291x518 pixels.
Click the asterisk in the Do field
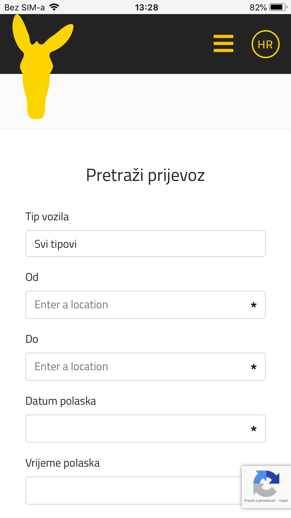(253, 367)
